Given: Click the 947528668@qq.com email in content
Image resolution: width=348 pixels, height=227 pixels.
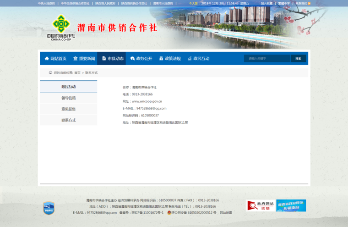Looking at the screenshot, I should [x=152, y=109].
